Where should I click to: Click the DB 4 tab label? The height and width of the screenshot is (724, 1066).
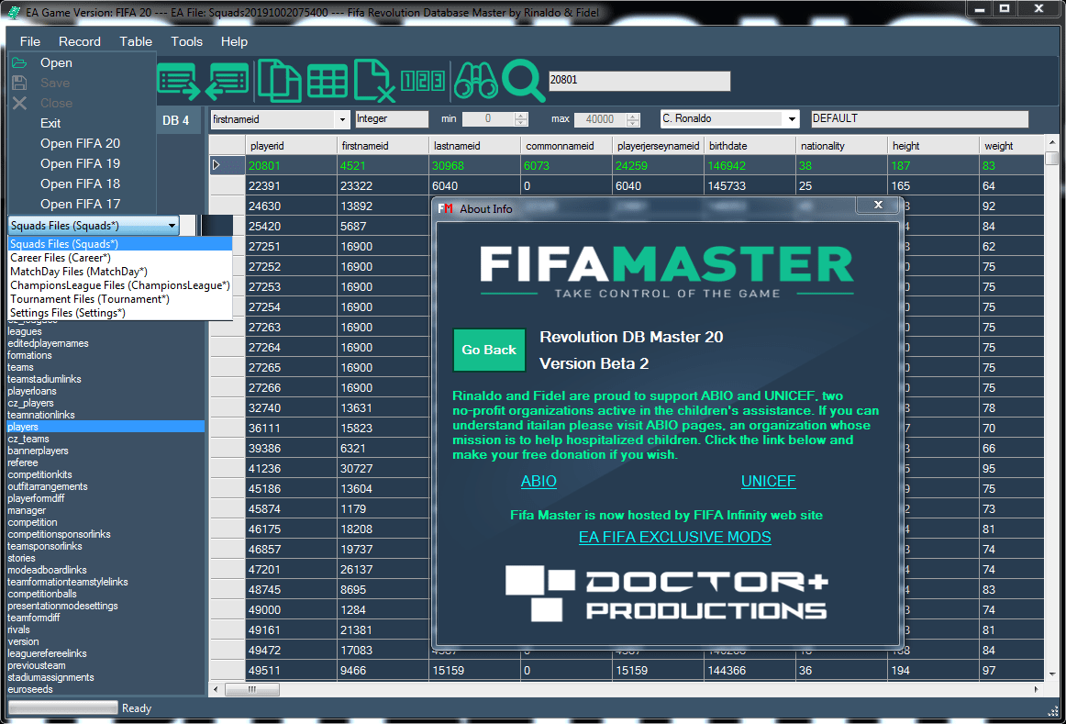tap(175, 120)
